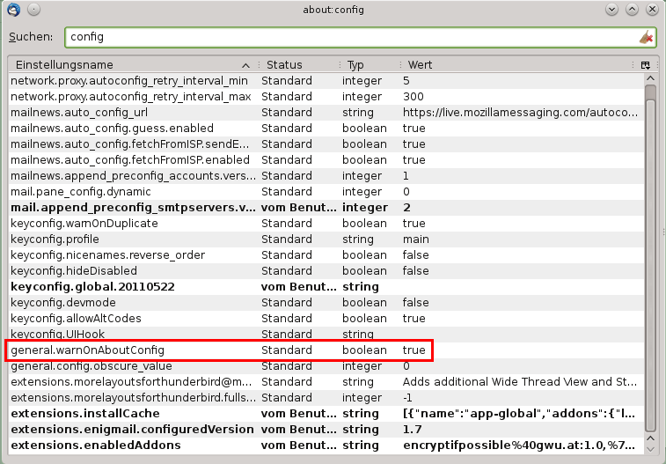Close the about:config window
This screenshot has height=464, width=666.
651,10
